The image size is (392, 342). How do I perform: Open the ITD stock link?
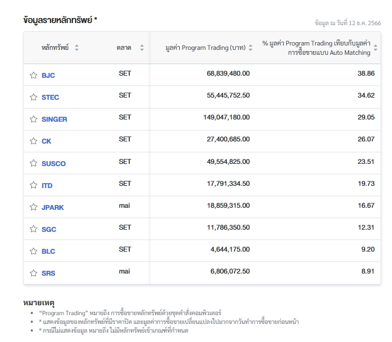(47, 185)
